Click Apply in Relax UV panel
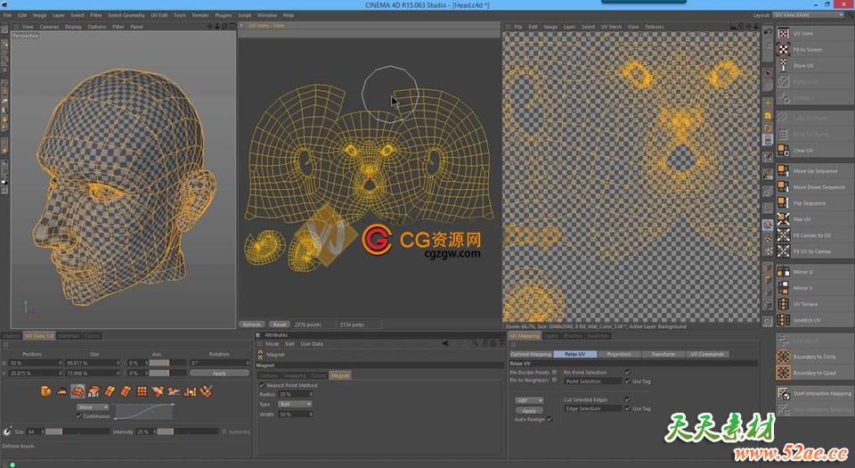Image resolution: width=855 pixels, height=468 pixels. [x=529, y=410]
